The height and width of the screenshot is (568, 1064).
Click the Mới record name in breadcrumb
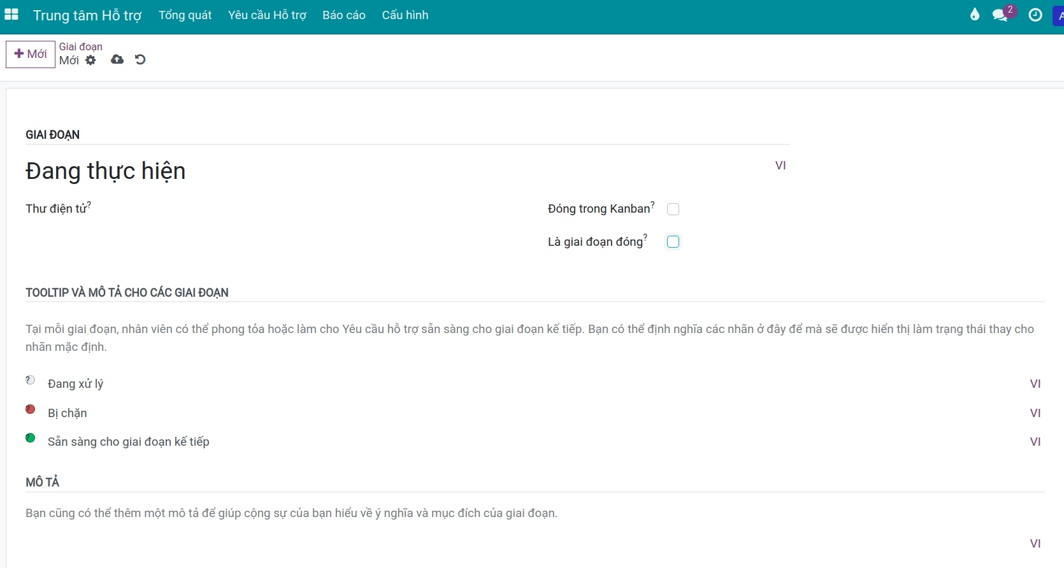69,60
